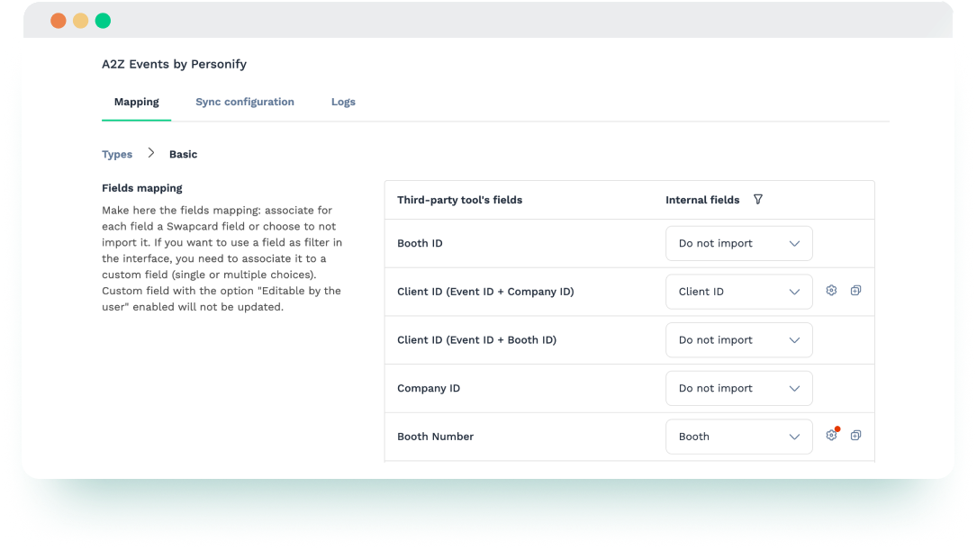
Task: Open settings gear with red badge on Booth Number
Action: pyautogui.click(x=831, y=435)
